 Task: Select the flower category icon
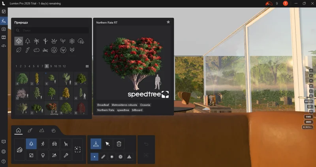point(72,41)
